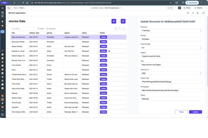Go to previous table page arrow
Image resolution: width=208 pixels, height=138 pixels.
coord(116,29)
